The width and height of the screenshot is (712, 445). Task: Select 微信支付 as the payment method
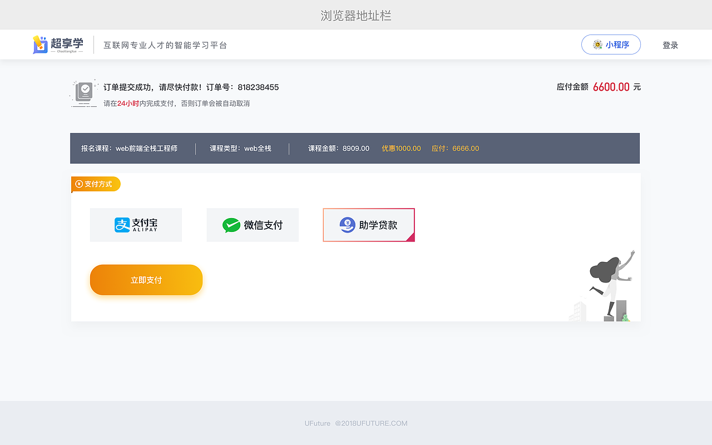pos(253,225)
